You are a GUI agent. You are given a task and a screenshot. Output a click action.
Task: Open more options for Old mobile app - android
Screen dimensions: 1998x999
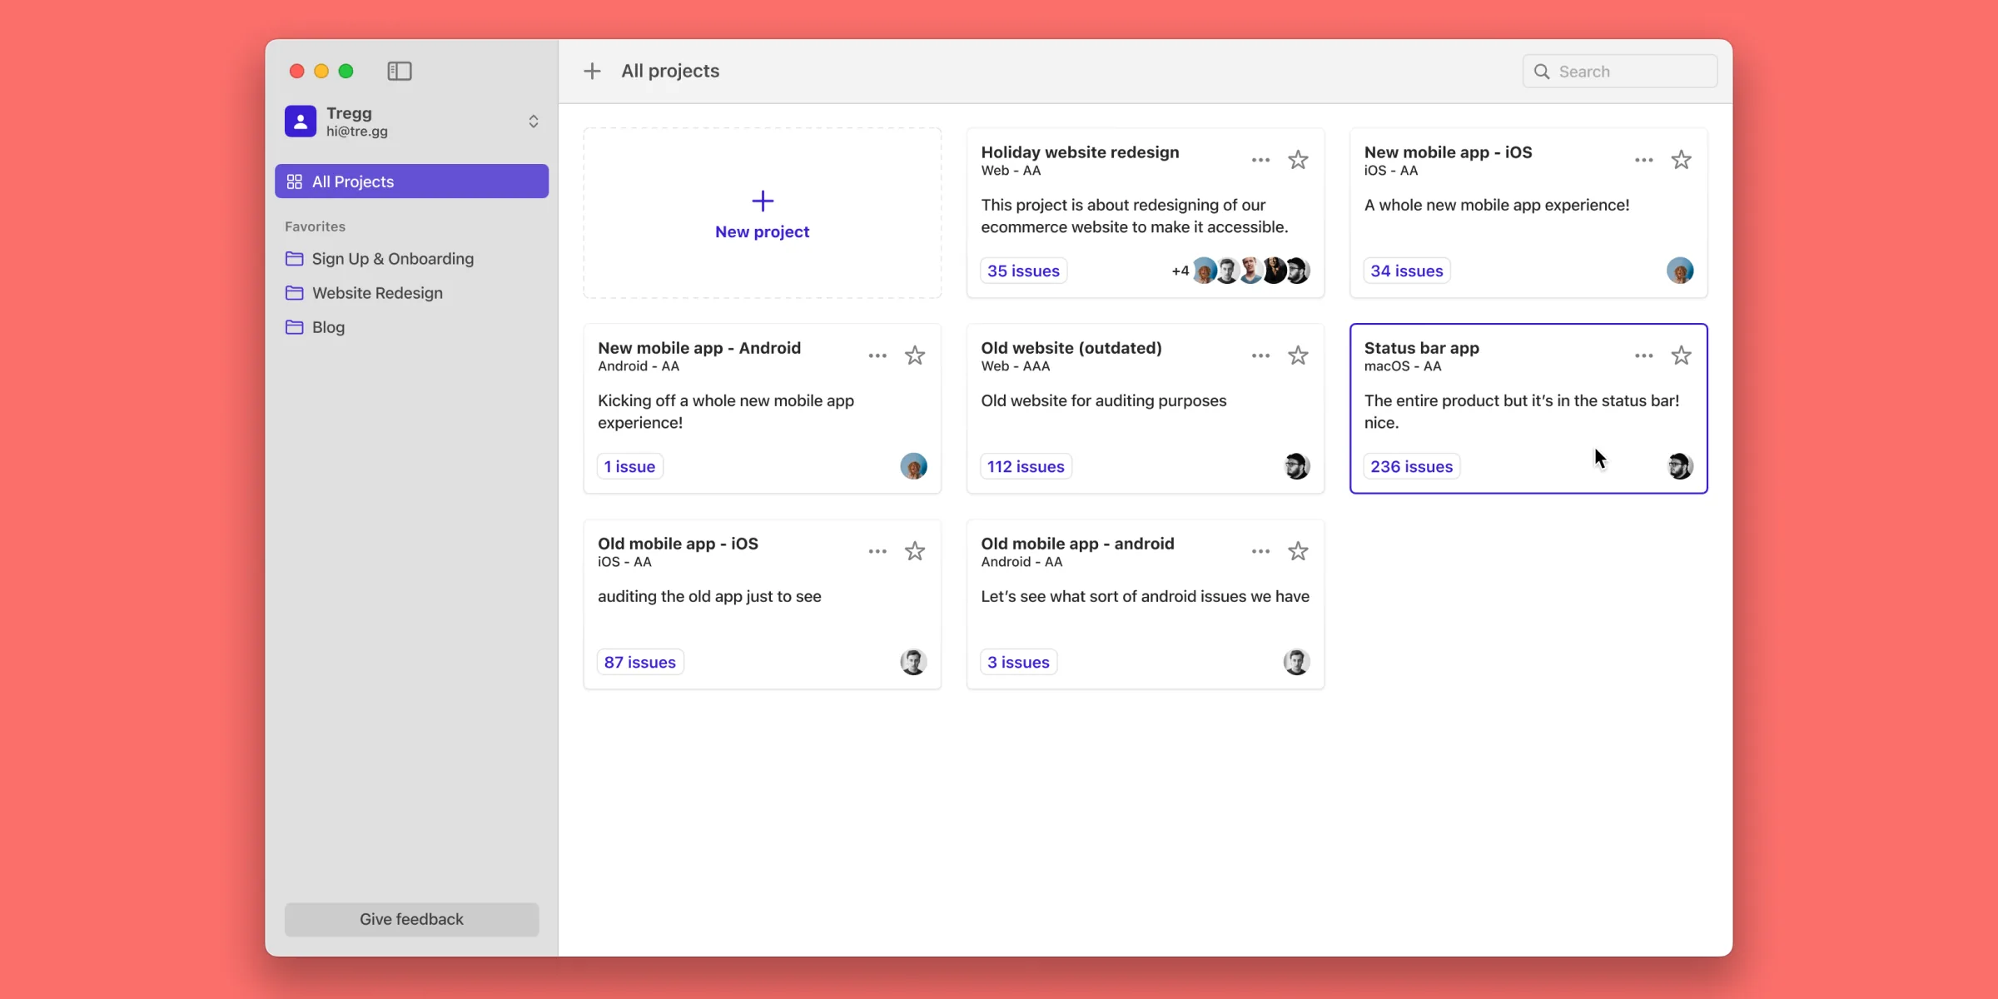tap(1260, 551)
